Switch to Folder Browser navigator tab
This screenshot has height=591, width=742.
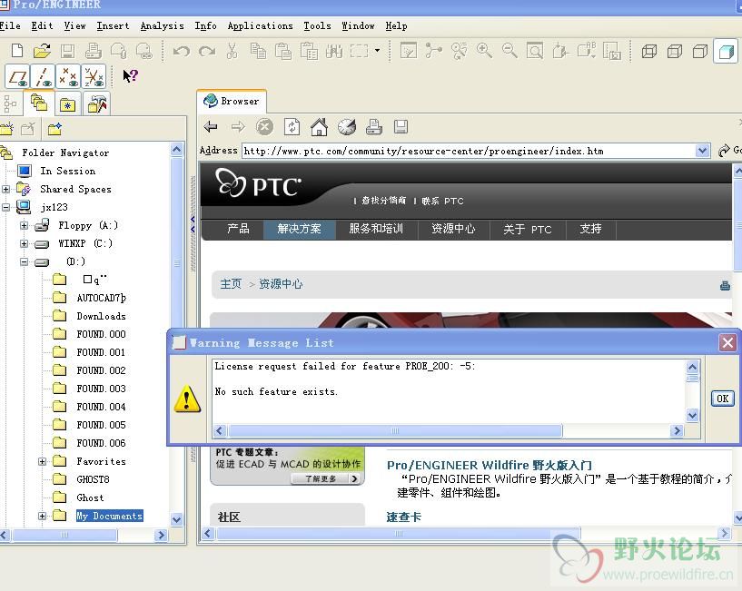[39, 103]
